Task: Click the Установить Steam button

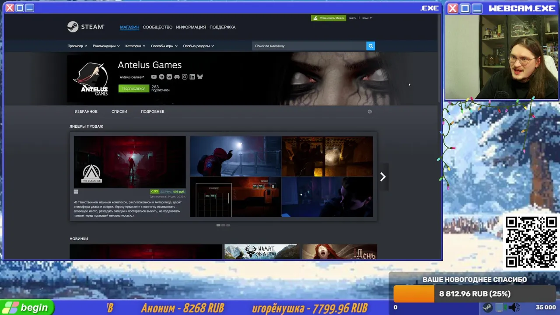Action: (x=328, y=18)
